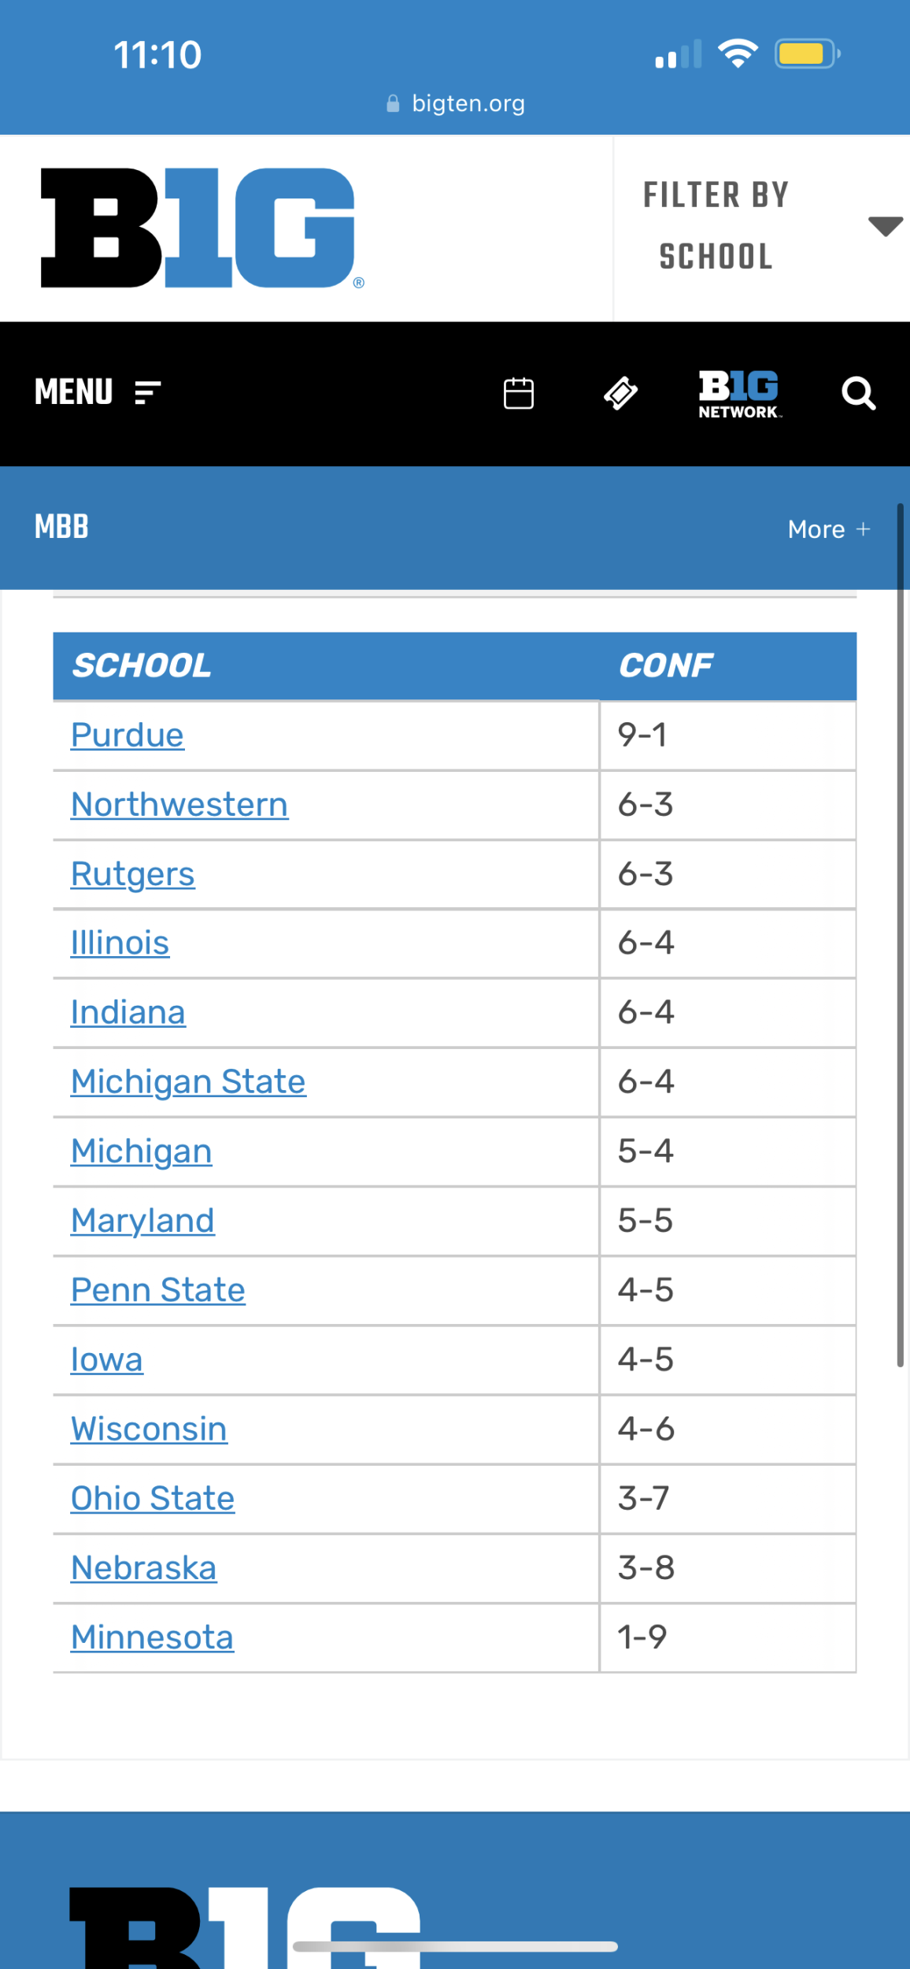Tap the Big Ten logo header
Viewport: 910px width, 1969px height.
coord(202,228)
